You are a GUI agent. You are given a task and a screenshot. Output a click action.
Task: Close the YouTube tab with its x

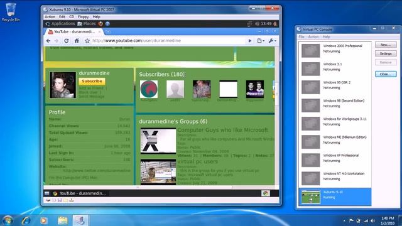click(x=100, y=32)
